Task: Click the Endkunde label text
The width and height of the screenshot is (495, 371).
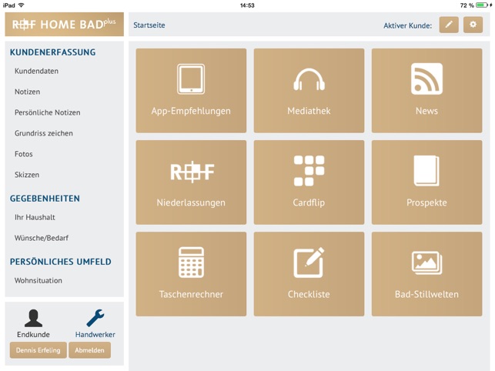Action: pos(33,334)
